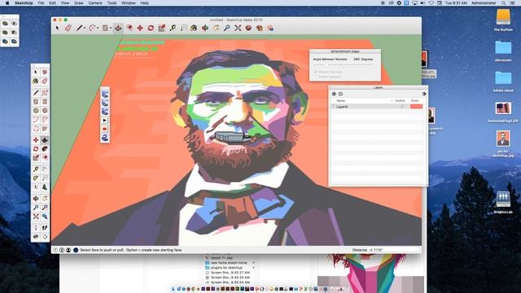Click the Add Layer plus icon

pos(334,94)
